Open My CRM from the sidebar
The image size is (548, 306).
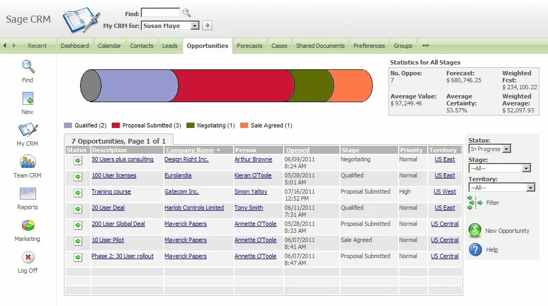point(27,130)
